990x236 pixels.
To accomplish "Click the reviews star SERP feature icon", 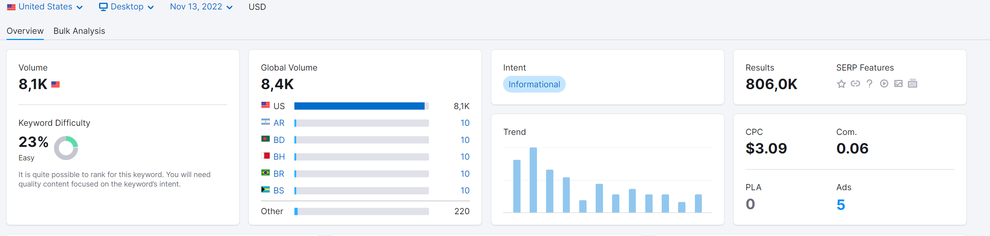I will point(841,84).
